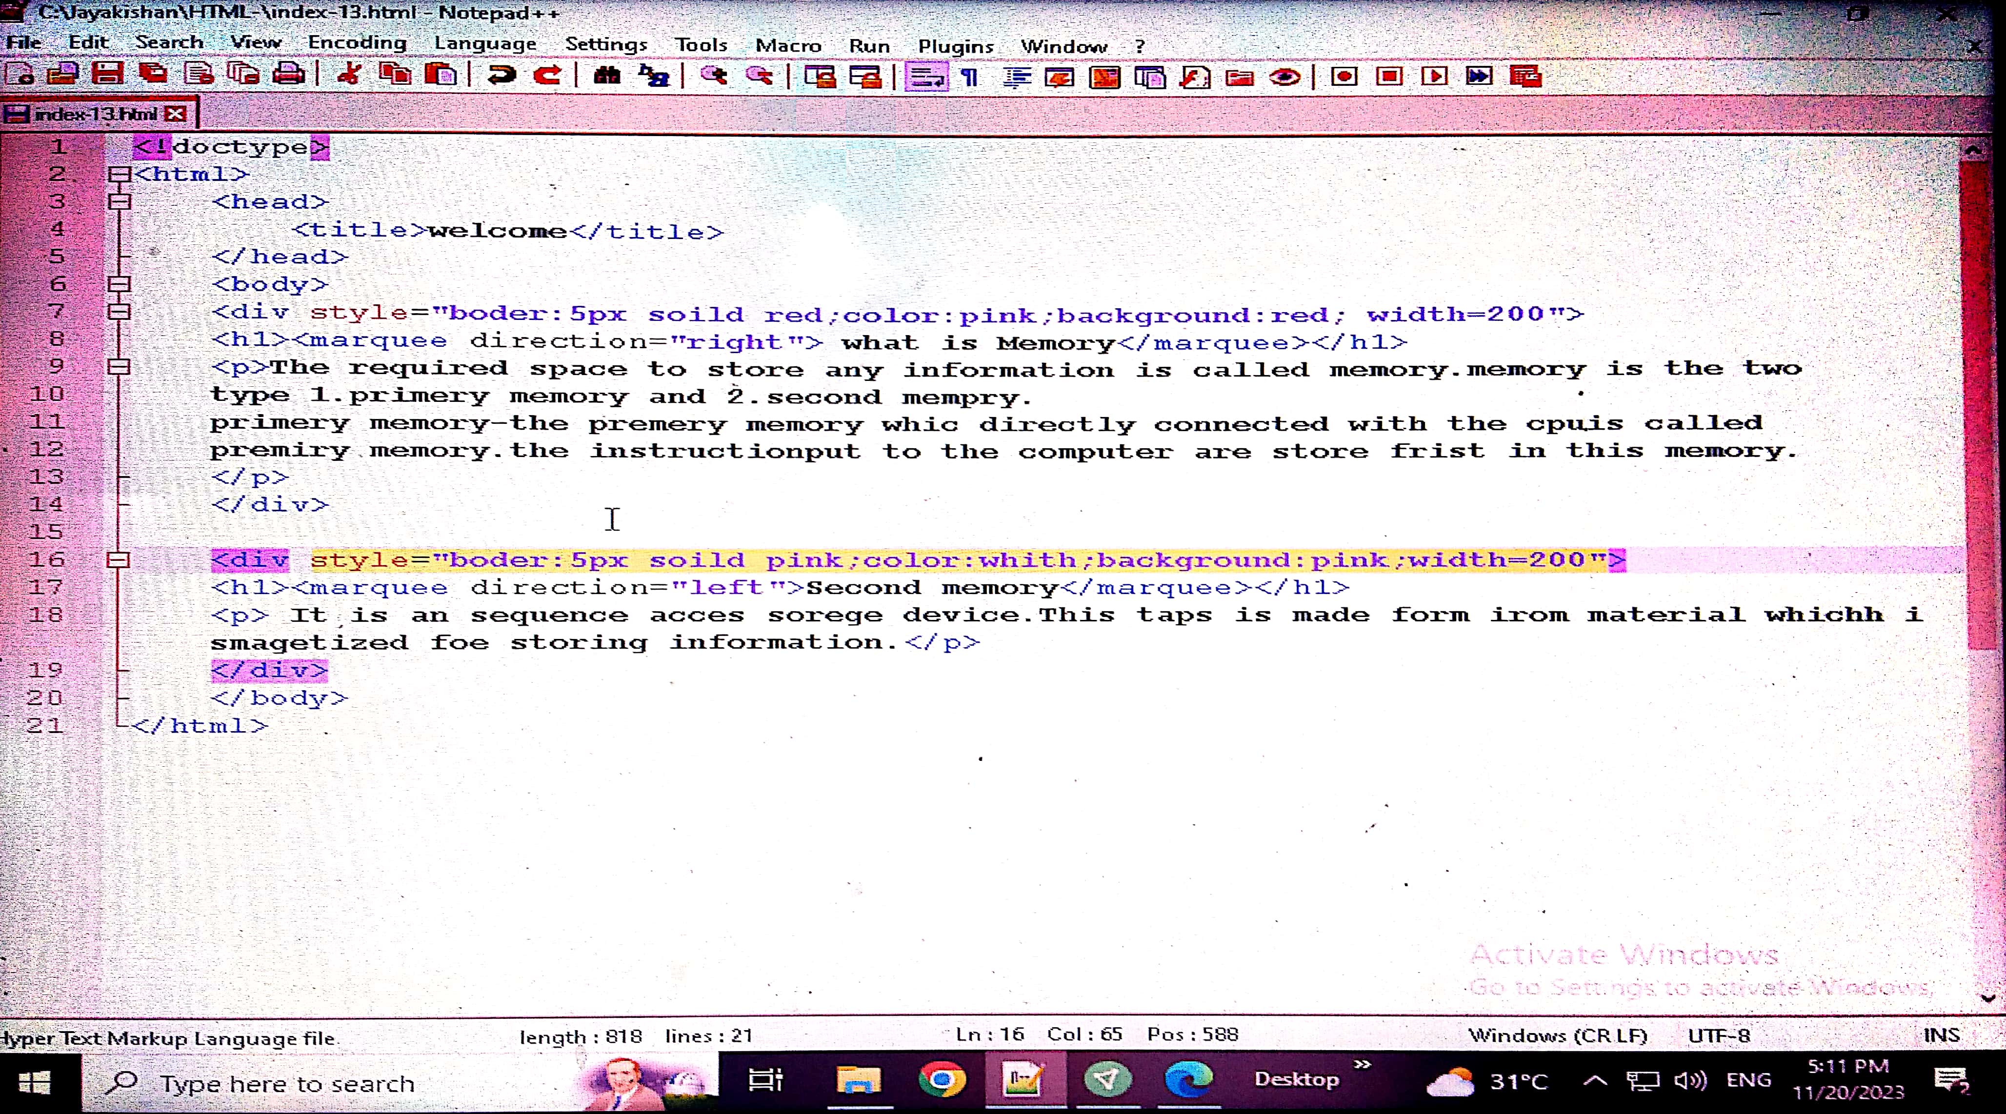Click the Print icon in toolbar
The height and width of the screenshot is (1114, 2006).
click(x=289, y=75)
